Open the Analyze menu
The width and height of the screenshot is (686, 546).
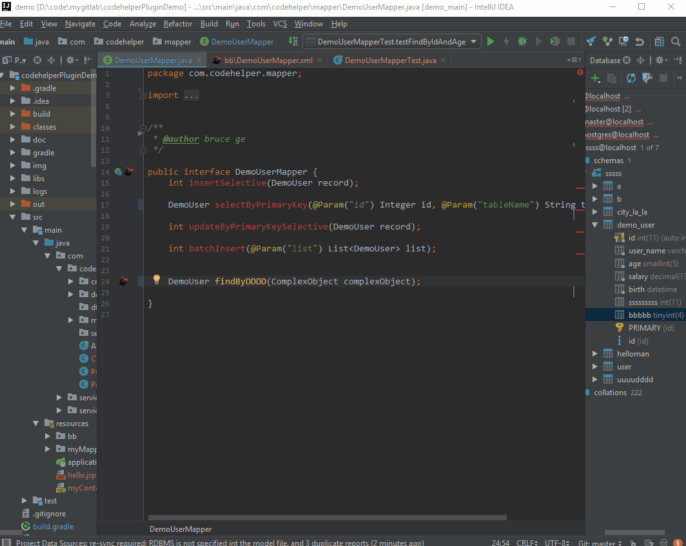[x=142, y=24]
